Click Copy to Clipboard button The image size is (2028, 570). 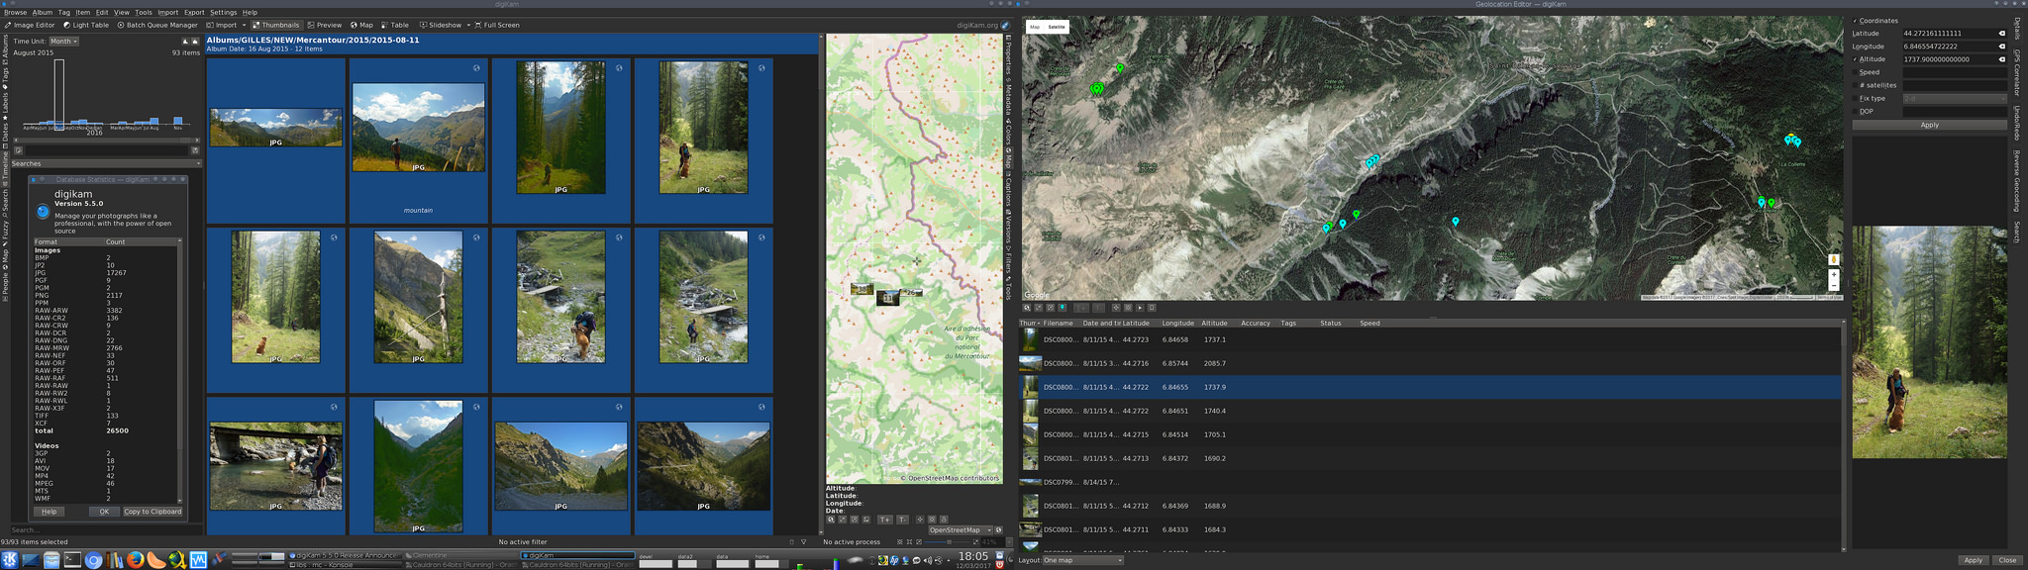(152, 512)
